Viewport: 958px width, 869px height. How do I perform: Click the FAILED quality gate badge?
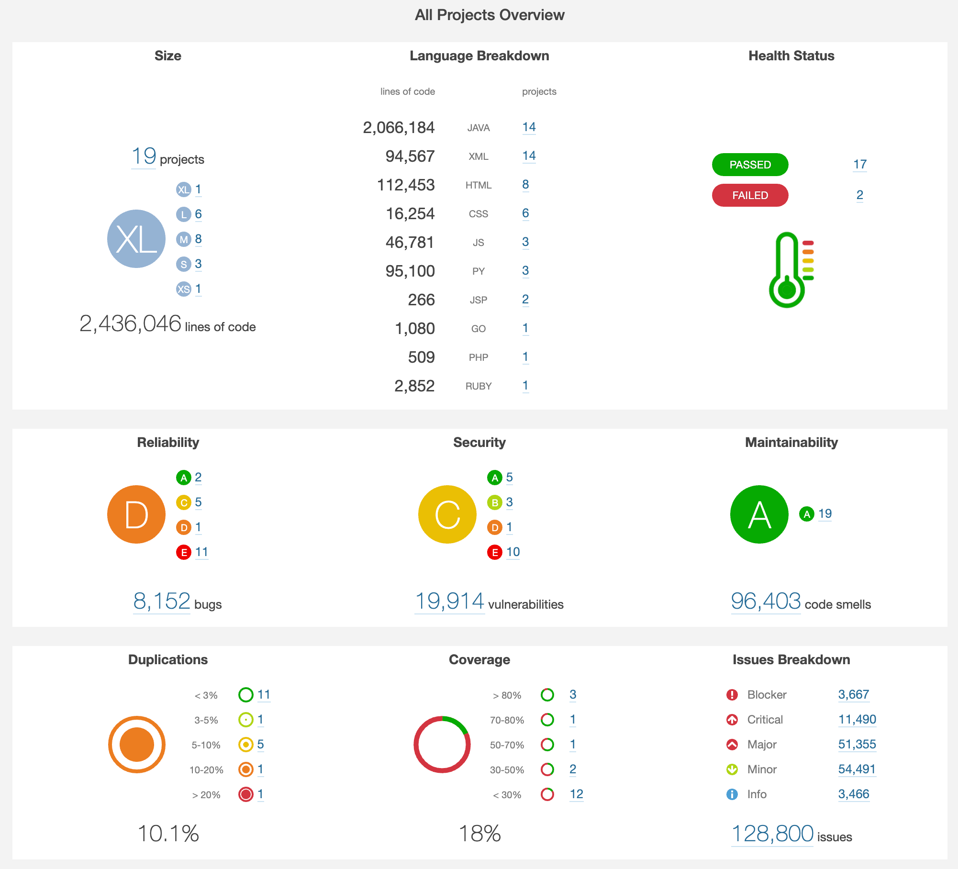click(750, 195)
